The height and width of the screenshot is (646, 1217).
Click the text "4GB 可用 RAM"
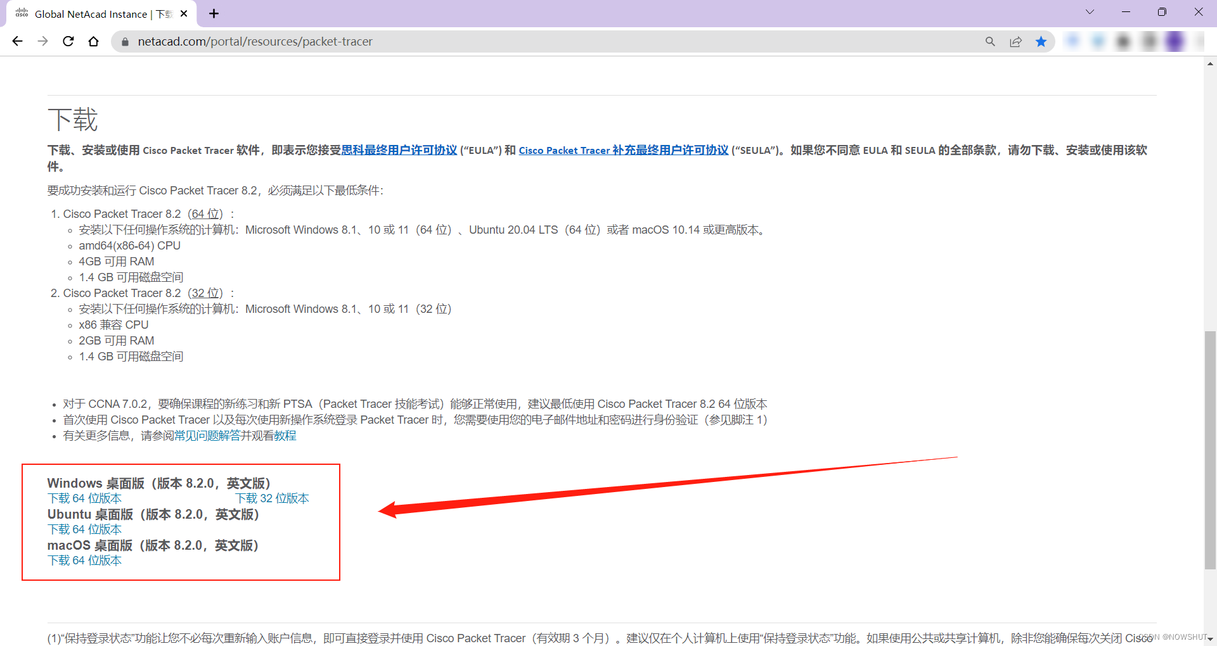117,262
